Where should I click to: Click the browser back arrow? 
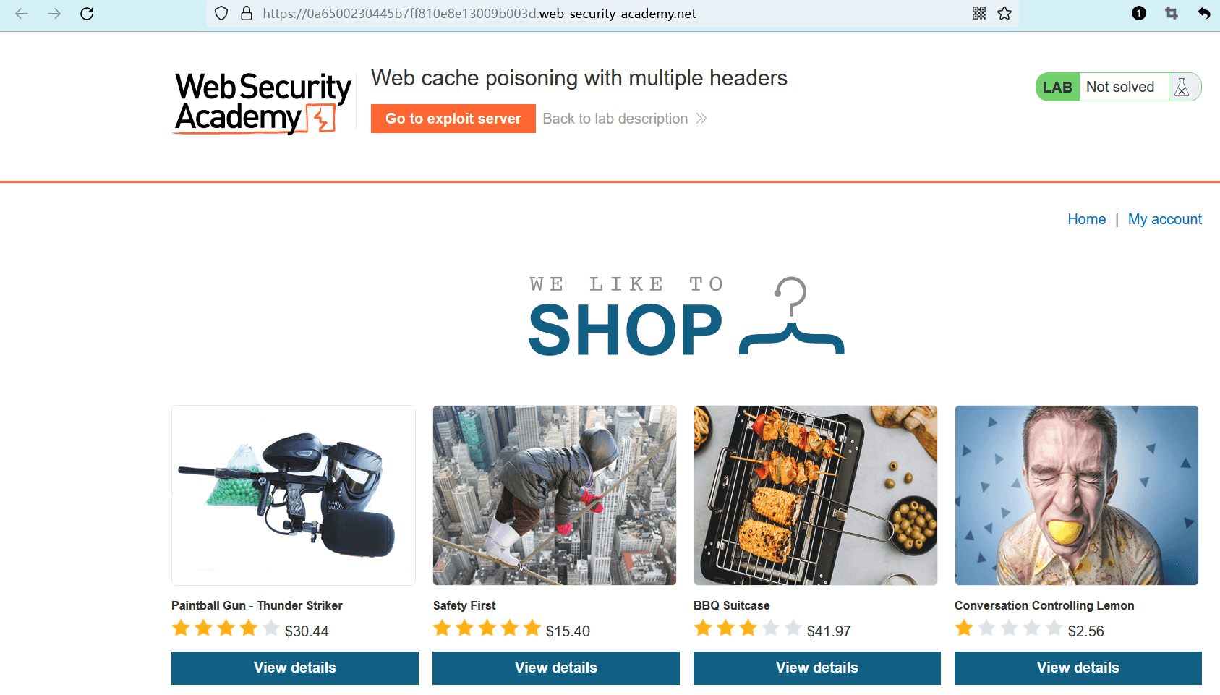[x=22, y=14]
